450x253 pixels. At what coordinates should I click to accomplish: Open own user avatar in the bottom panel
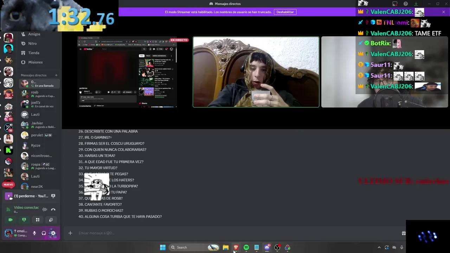8,233
